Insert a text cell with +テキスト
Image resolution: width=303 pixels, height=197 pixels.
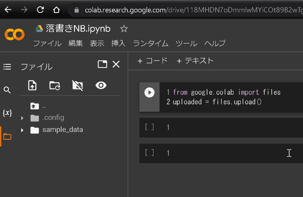click(195, 61)
